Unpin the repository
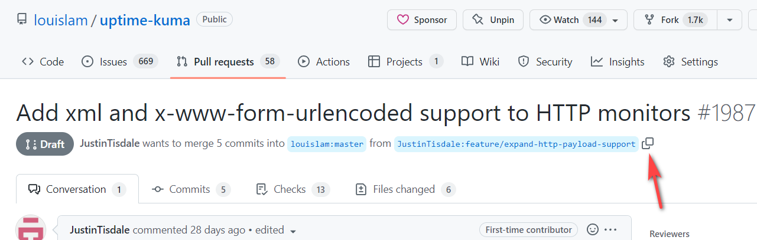The height and width of the screenshot is (240, 757). pyautogui.click(x=493, y=20)
